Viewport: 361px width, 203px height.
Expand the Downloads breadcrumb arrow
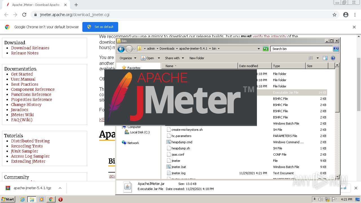tap(177, 49)
